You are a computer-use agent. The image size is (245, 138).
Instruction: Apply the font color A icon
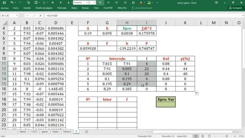[141, 3]
